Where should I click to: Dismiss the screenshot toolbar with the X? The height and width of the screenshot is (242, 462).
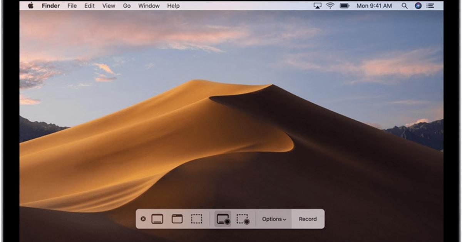pyautogui.click(x=144, y=219)
